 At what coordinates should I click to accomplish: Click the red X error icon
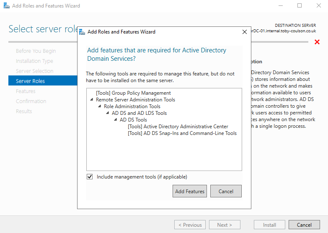pos(317,42)
